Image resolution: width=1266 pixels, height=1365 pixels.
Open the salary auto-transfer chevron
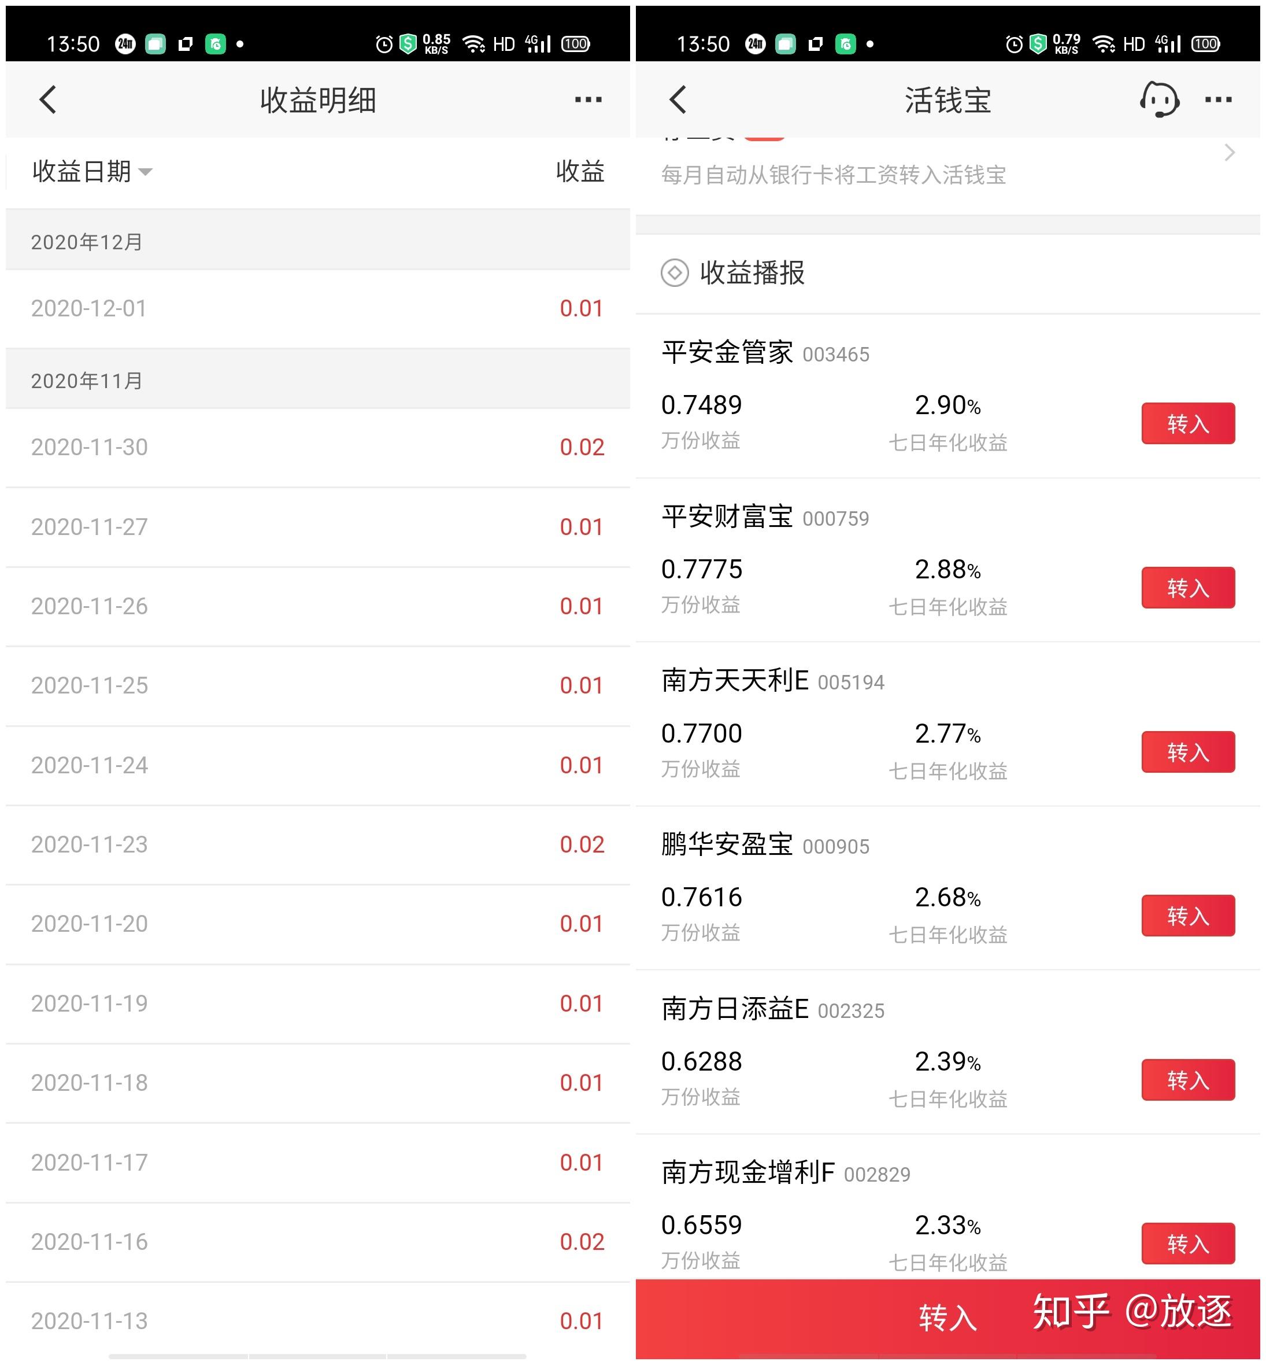coord(1229,153)
